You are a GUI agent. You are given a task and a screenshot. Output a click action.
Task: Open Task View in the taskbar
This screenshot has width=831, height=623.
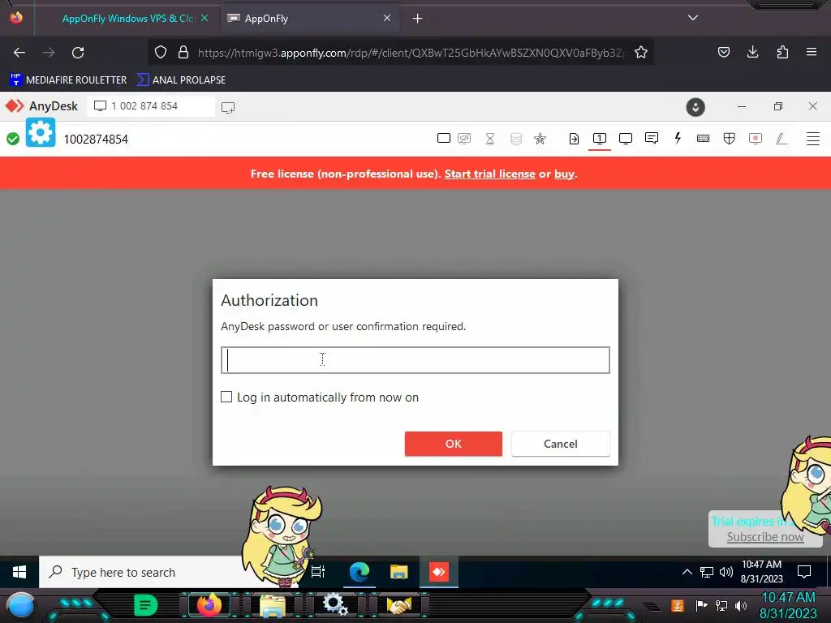318,572
